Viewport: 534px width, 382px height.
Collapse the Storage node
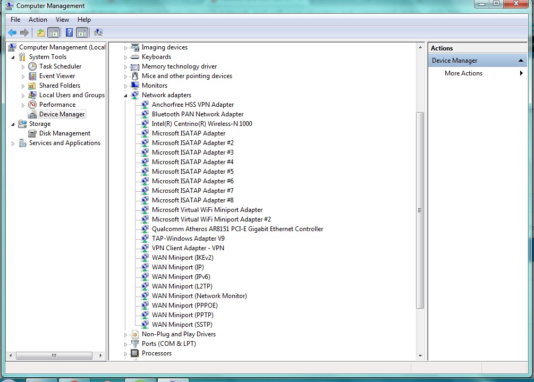point(13,124)
